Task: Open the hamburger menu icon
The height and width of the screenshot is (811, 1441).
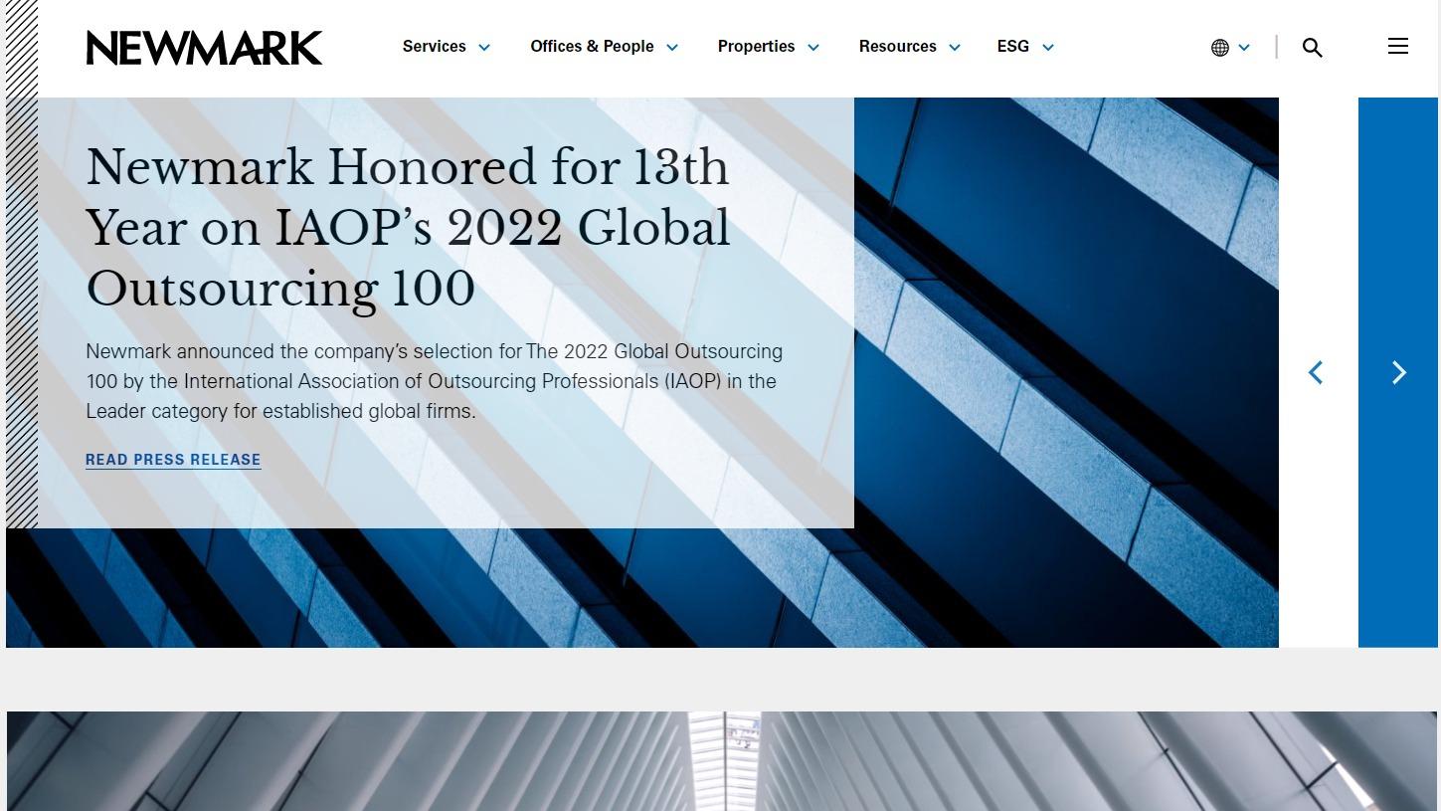Action: (x=1397, y=47)
